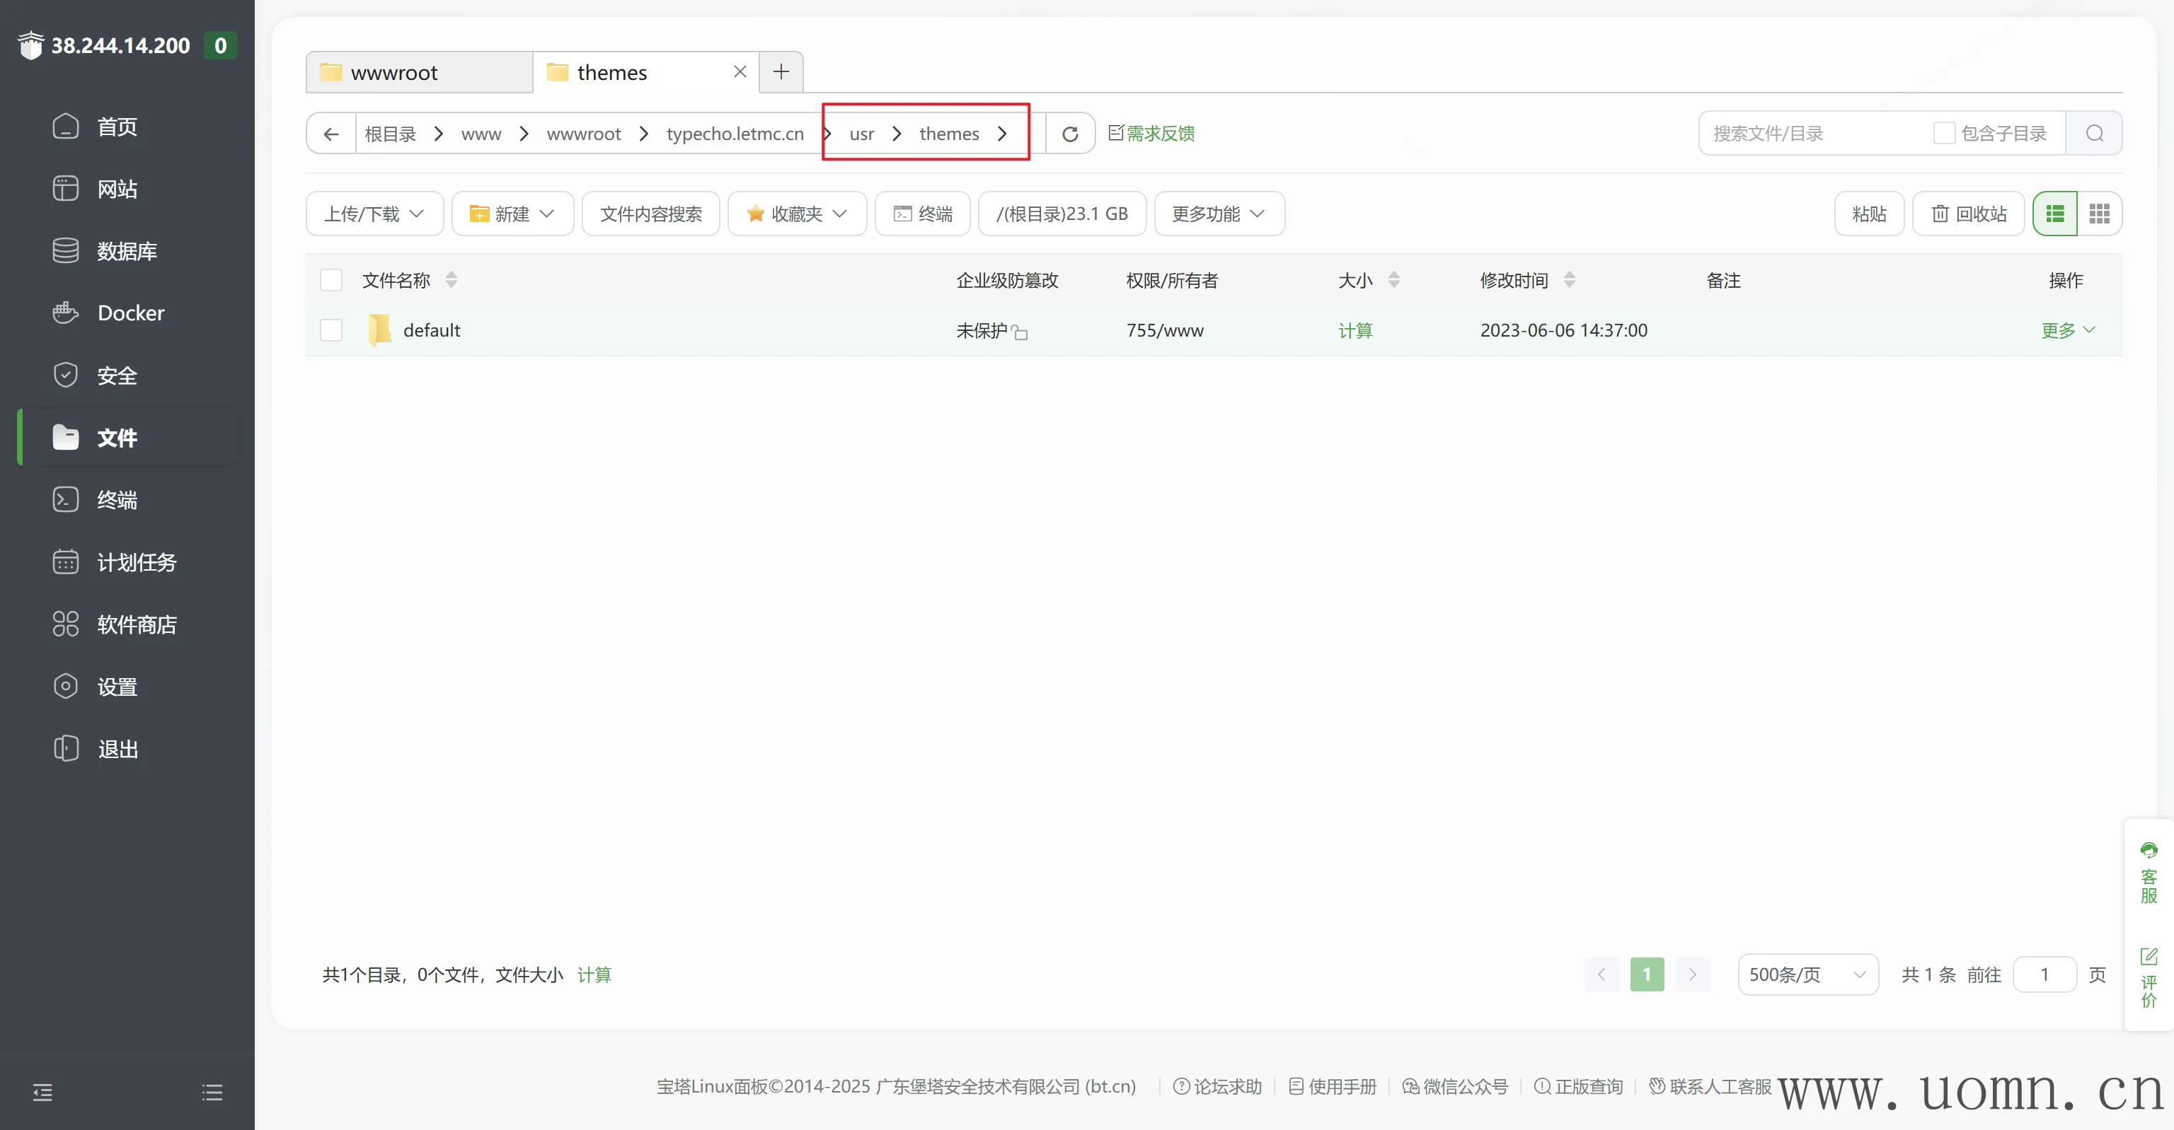The width and height of the screenshot is (2174, 1130).
Task: Click the search magnifier icon
Action: tap(2094, 133)
